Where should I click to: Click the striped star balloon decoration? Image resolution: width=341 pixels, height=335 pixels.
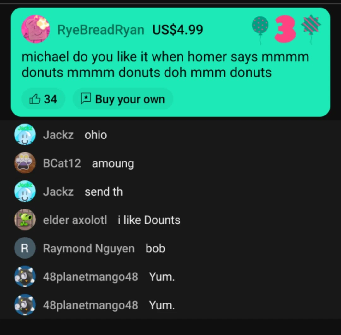coord(311,28)
